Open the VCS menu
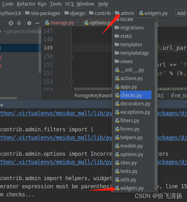 pyautogui.click(x=70, y=4)
